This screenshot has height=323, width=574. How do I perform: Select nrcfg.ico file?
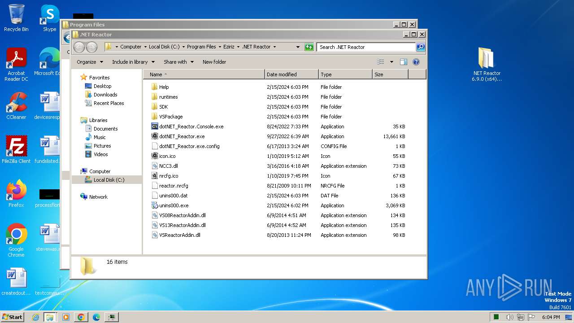(169, 176)
